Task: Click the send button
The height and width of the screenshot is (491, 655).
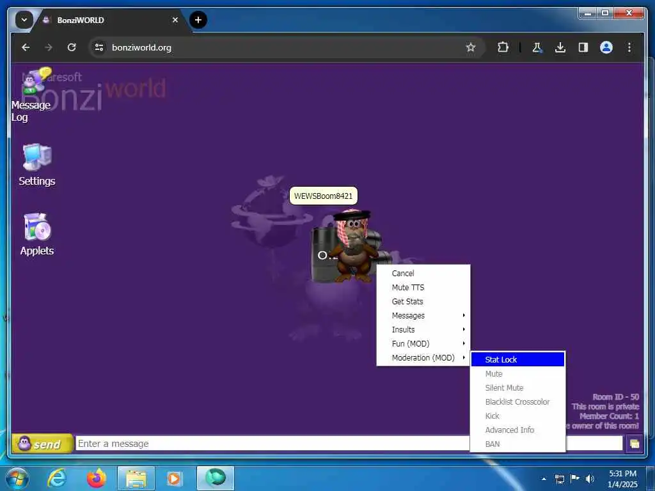Action: pyautogui.click(x=42, y=444)
